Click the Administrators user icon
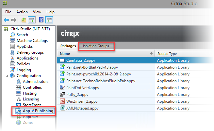The image size is (214, 131). [x=19, y=82]
